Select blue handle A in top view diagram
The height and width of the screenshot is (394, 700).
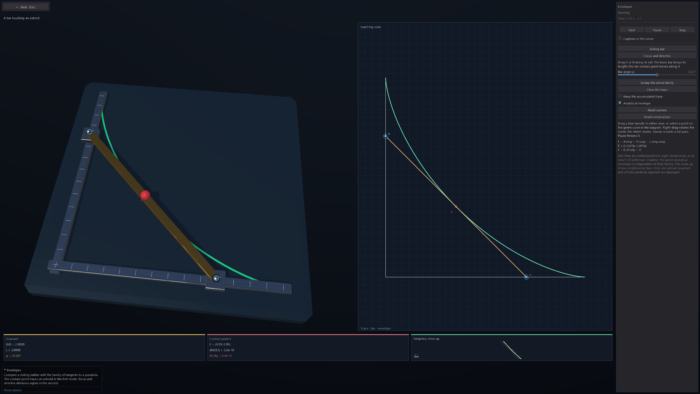tap(526, 277)
